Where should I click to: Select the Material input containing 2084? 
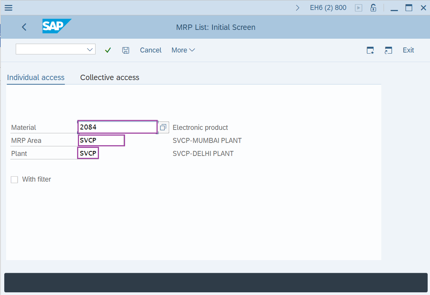[x=117, y=127]
